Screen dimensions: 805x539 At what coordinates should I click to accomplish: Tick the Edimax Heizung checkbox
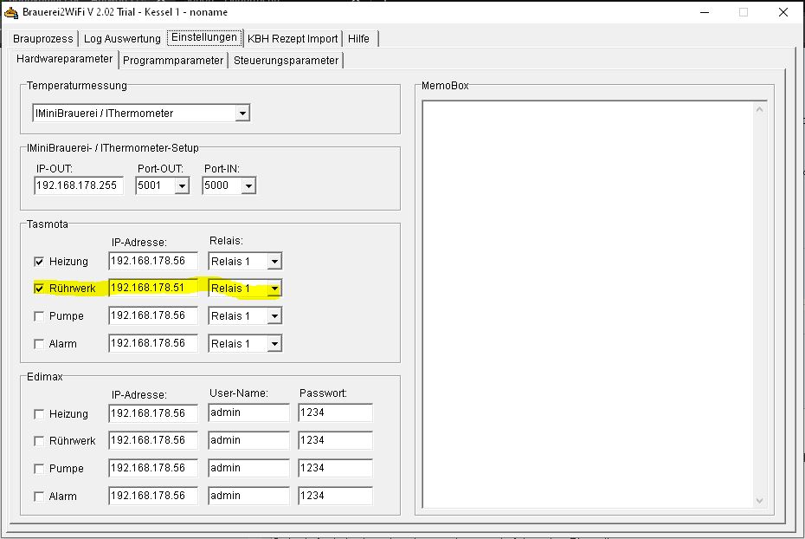tap(39, 414)
